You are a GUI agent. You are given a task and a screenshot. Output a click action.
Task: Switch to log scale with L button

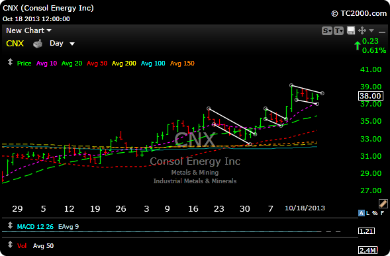click(x=368, y=213)
